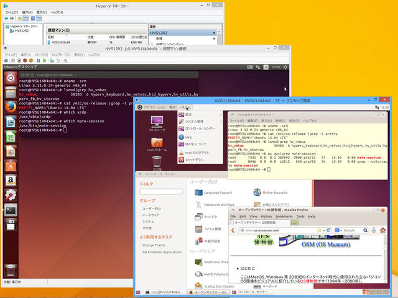
Task: Click OSM (OS Museum) link in Firefox
Action: [326, 244]
